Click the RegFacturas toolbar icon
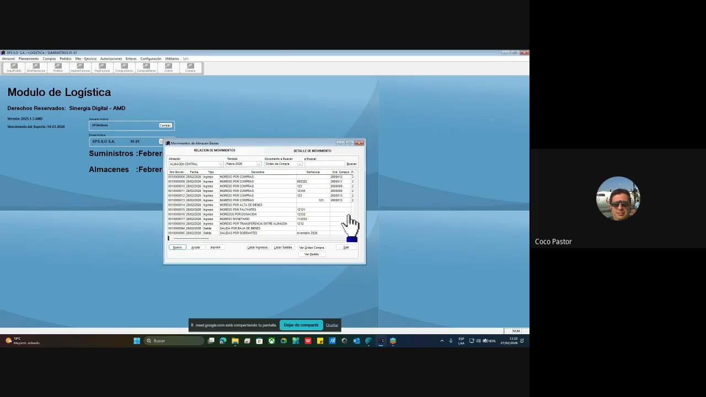The image size is (706, 397). 102,68
